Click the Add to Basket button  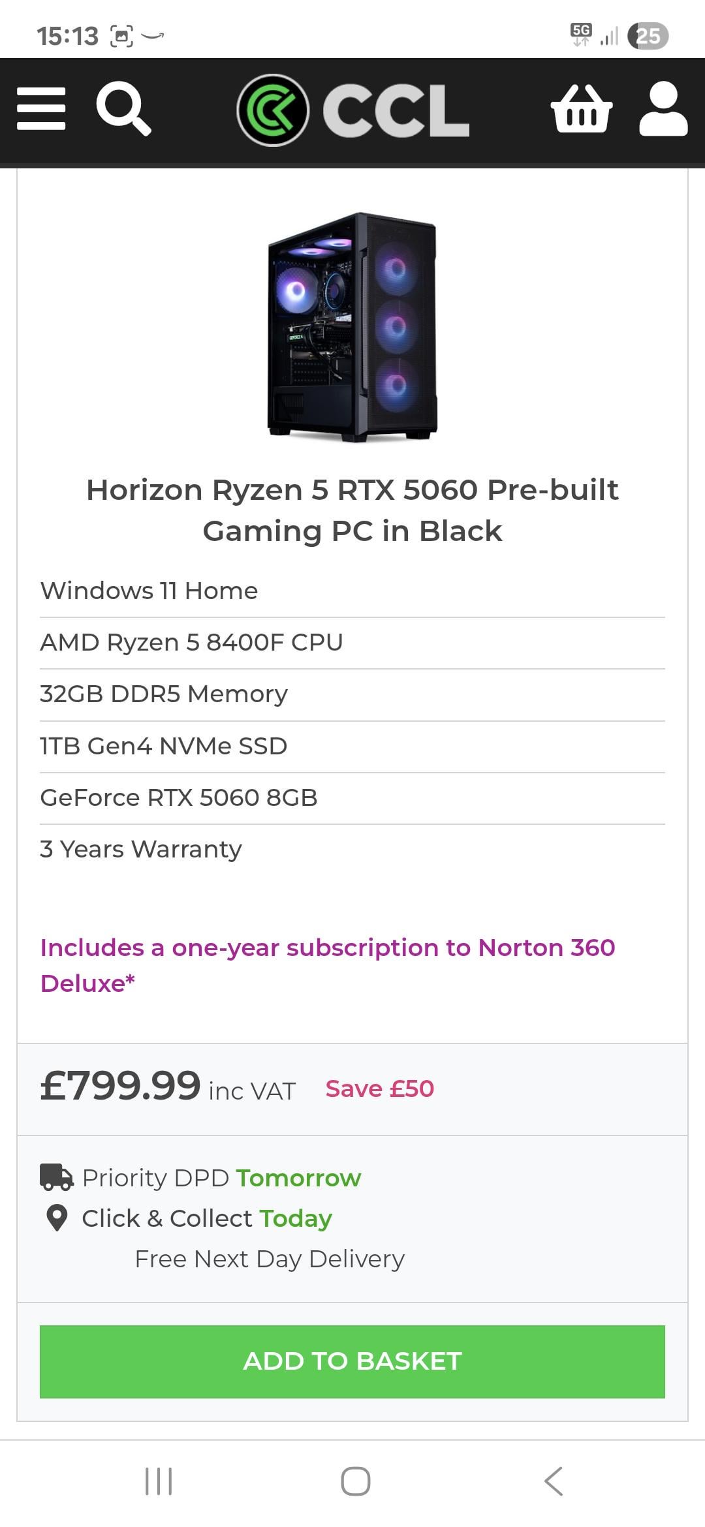click(352, 1361)
